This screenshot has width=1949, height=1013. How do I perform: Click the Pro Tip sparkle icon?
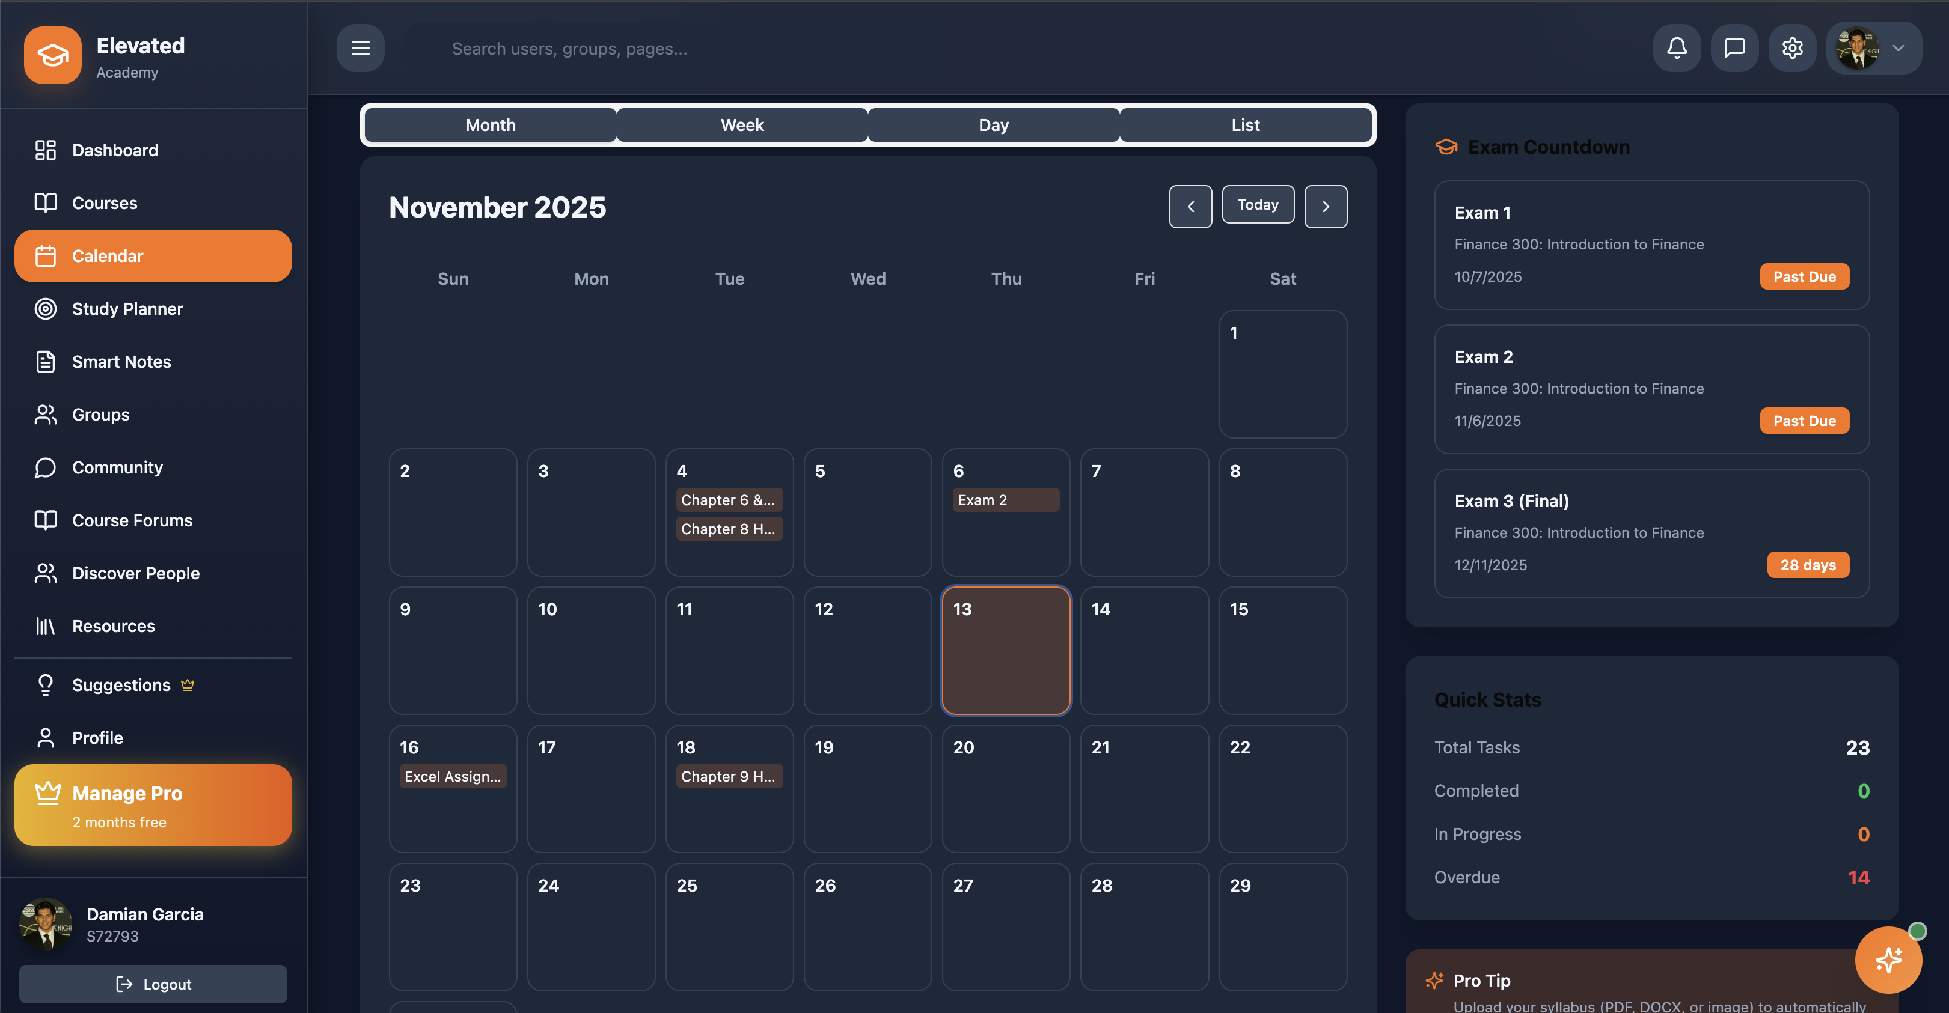pos(1434,981)
